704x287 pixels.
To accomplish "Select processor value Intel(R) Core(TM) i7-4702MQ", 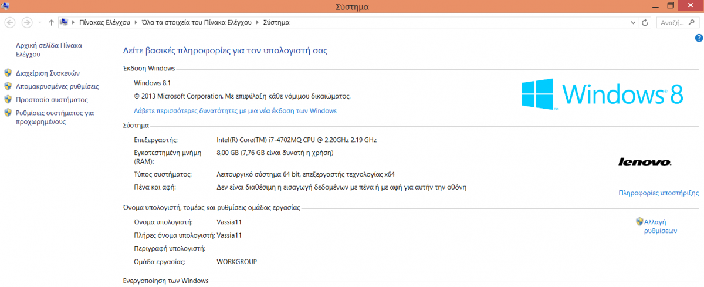I will click(296, 140).
